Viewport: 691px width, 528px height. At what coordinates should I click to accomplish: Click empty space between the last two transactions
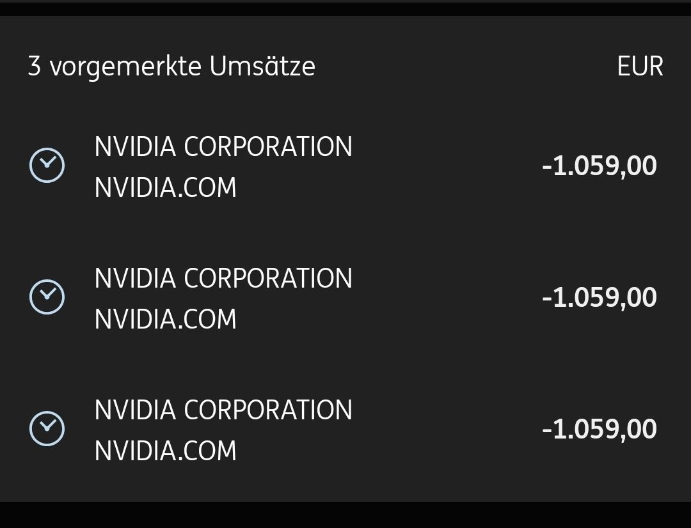click(345, 363)
